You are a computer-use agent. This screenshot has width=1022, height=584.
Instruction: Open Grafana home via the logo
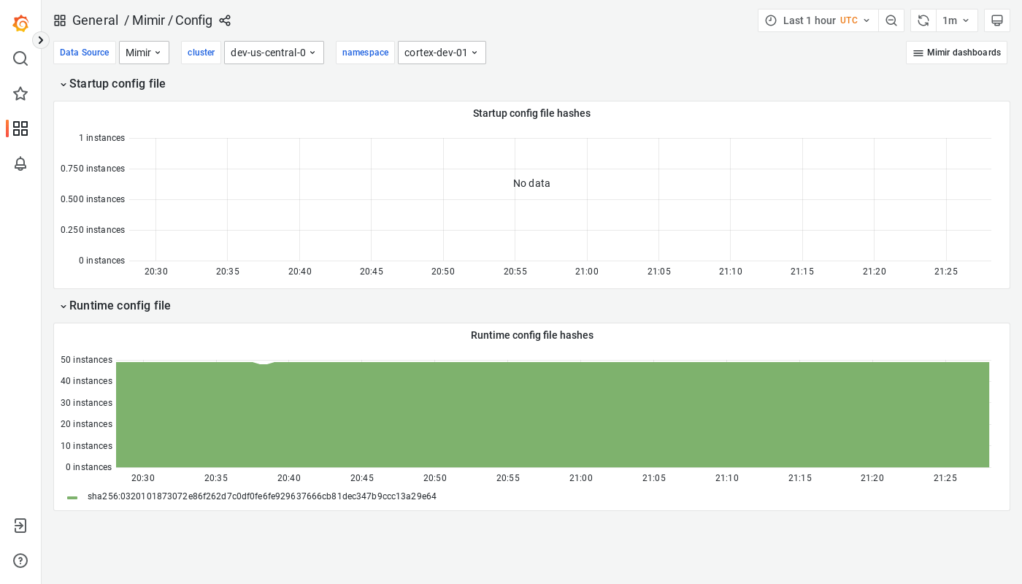click(x=20, y=23)
